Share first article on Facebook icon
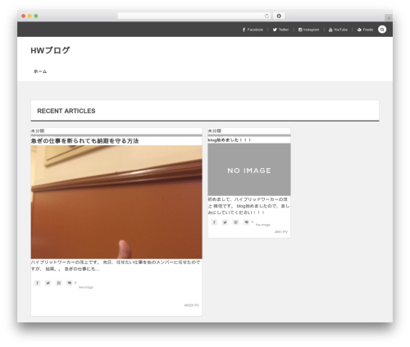Viewport: 410px width, 347px height. click(x=37, y=283)
